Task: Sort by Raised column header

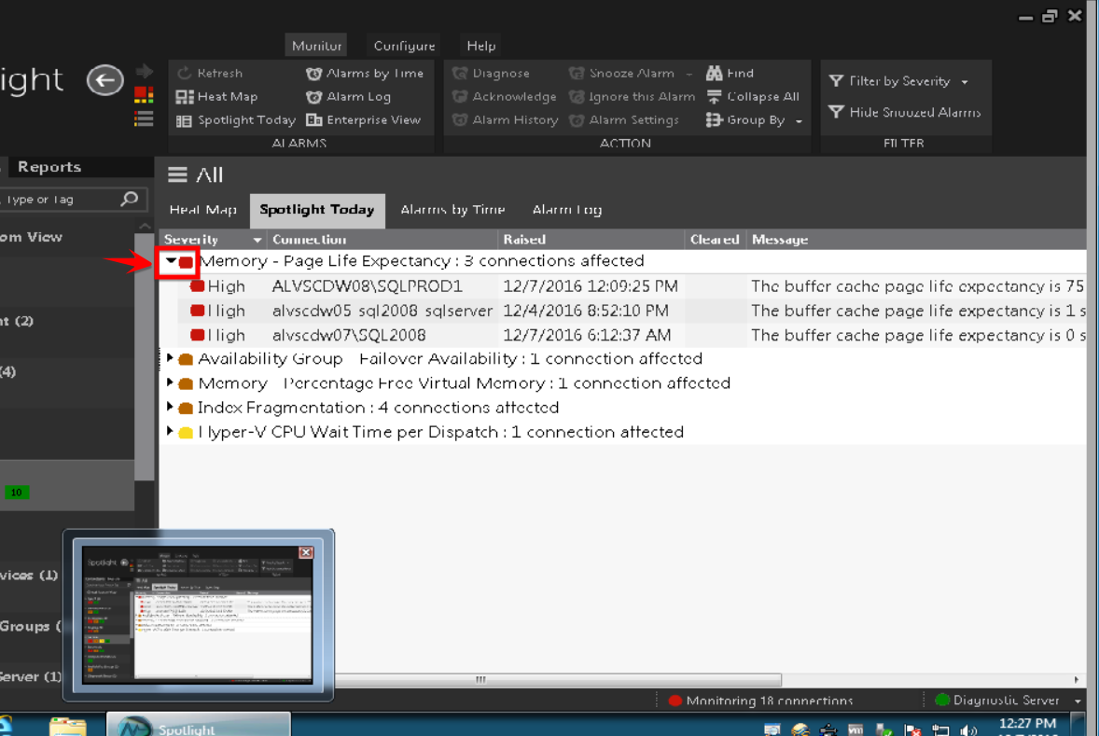Action: click(591, 239)
